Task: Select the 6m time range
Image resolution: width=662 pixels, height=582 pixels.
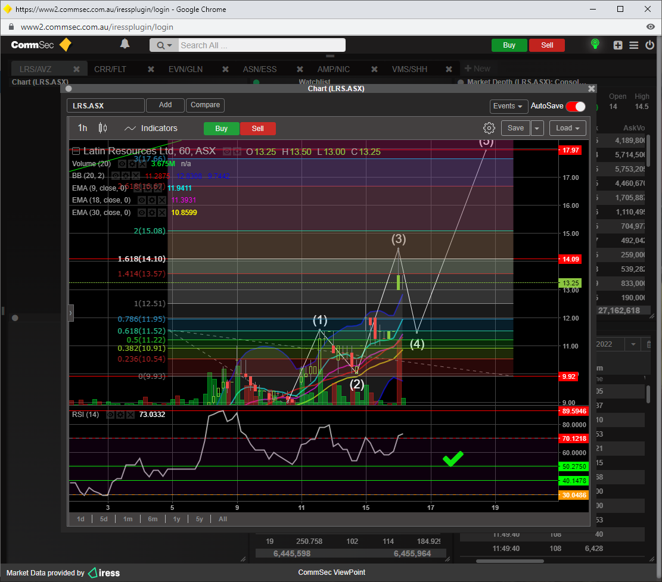Action: [153, 519]
